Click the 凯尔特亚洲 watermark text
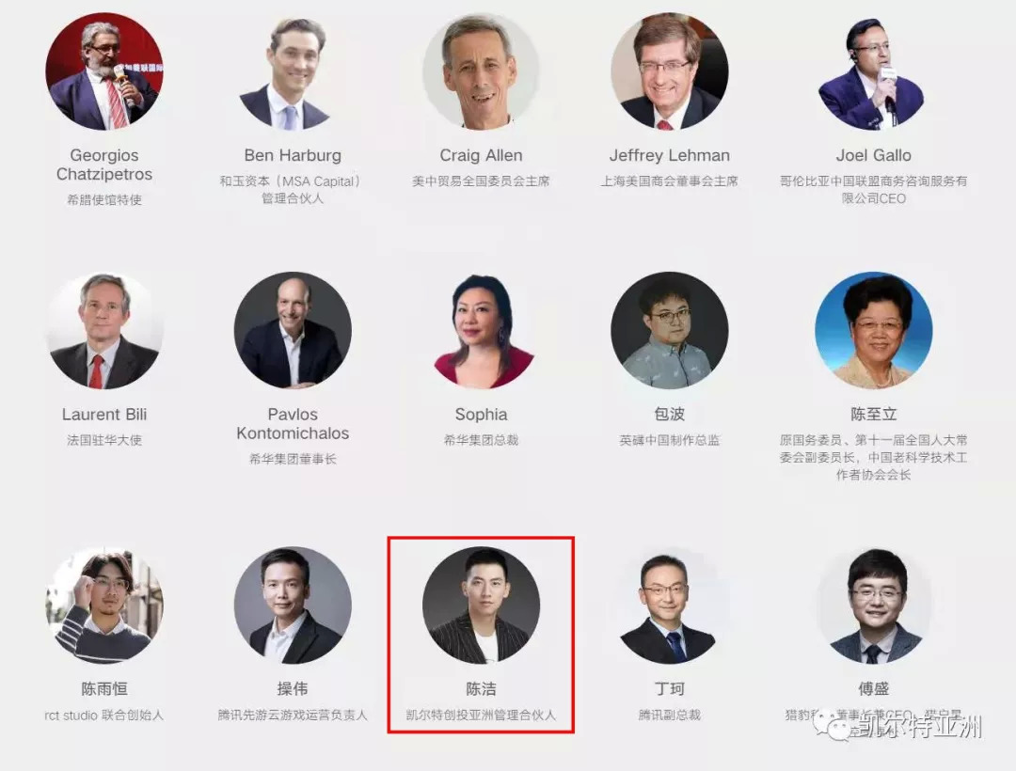1016x771 pixels. click(920, 726)
